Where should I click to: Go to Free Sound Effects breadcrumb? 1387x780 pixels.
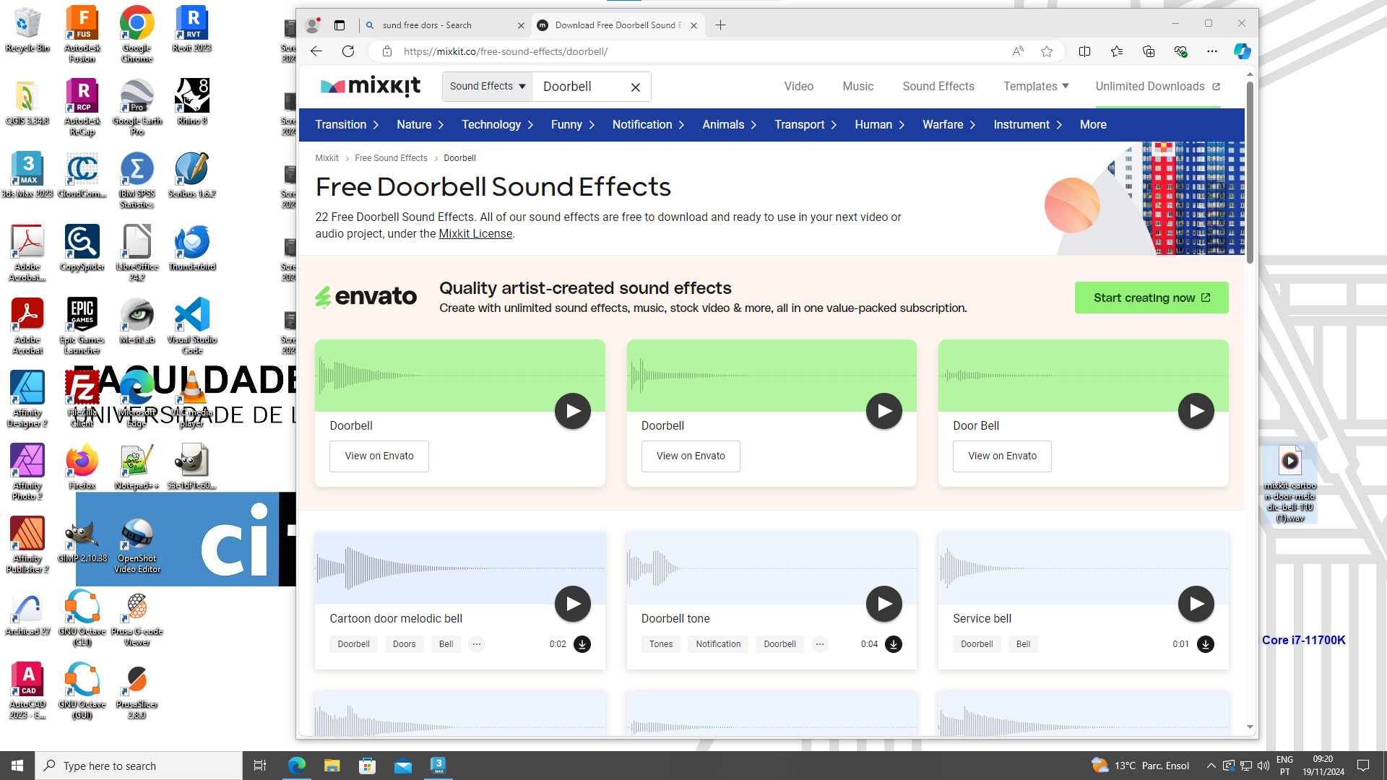pyautogui.click(x=391, y=158)
